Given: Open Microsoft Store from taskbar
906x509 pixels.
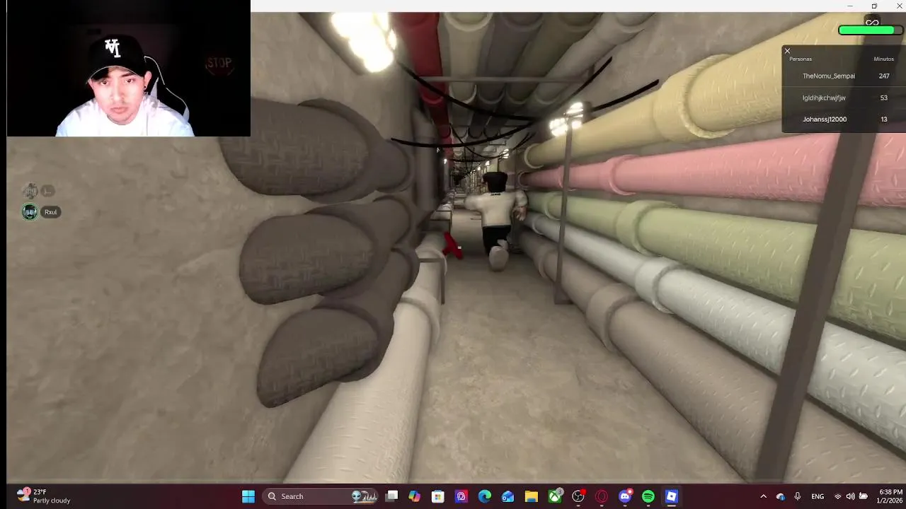Looking at the screenshot, I should 438,496.
